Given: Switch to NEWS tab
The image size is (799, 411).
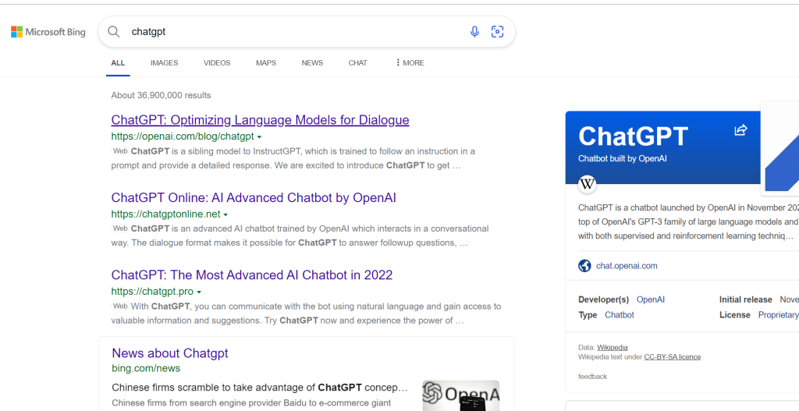Looking at the screenshot, I should click(x=312, y=62).
